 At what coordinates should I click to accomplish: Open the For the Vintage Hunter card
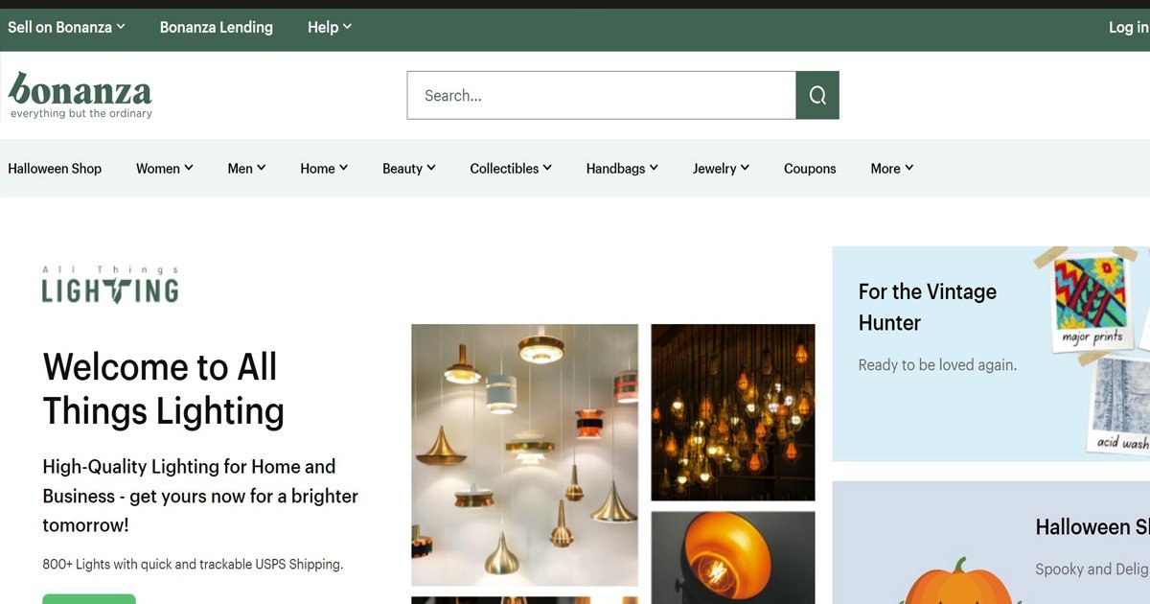[991, 354]
